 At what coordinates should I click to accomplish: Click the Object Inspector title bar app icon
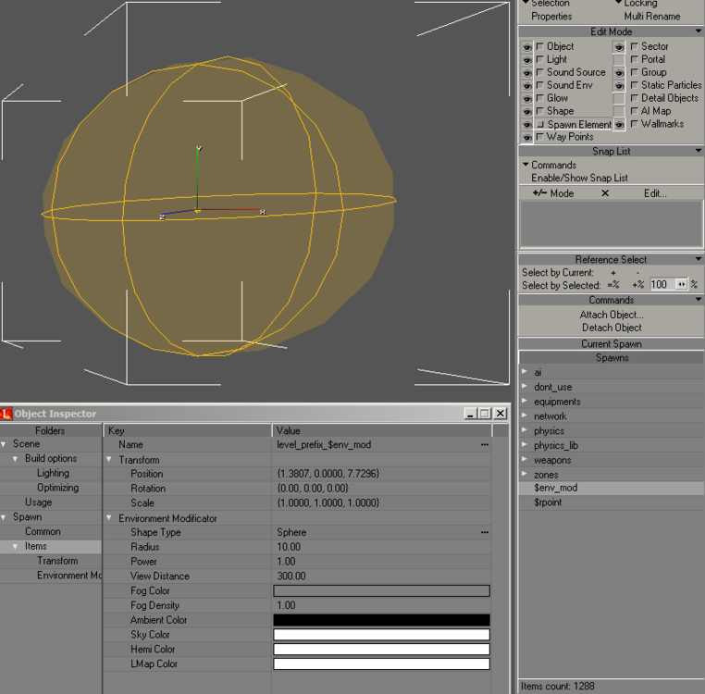coord(6,414)
